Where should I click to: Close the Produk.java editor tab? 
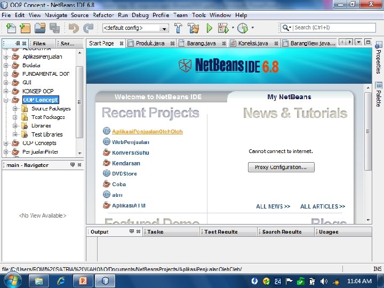point(172,44)
